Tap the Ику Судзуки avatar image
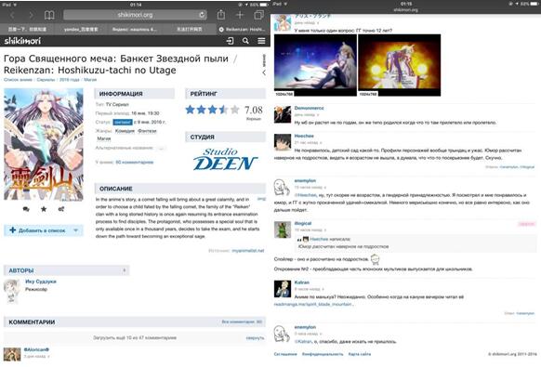Viewport: 541px width, 367px height. [12, 291]
